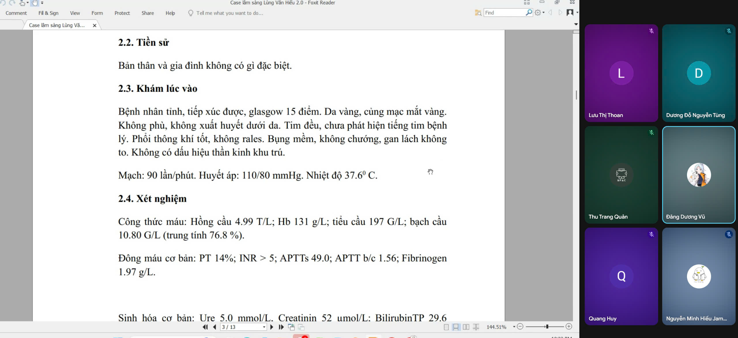The image size is (738, 338).
Task: Click the Find magnifier search icon
Action: 529,13
